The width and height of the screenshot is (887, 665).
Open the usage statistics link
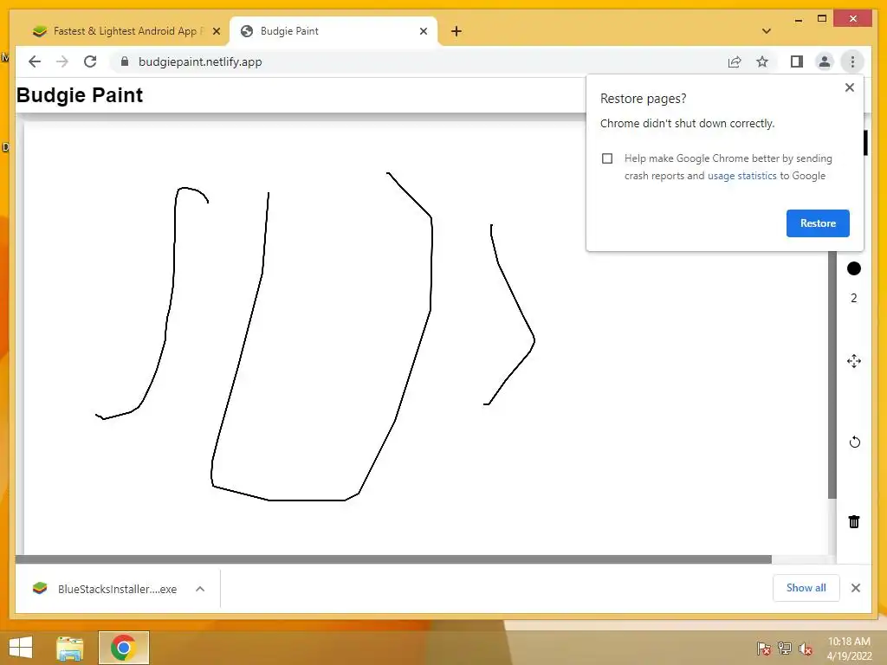(x=741, y=176)
